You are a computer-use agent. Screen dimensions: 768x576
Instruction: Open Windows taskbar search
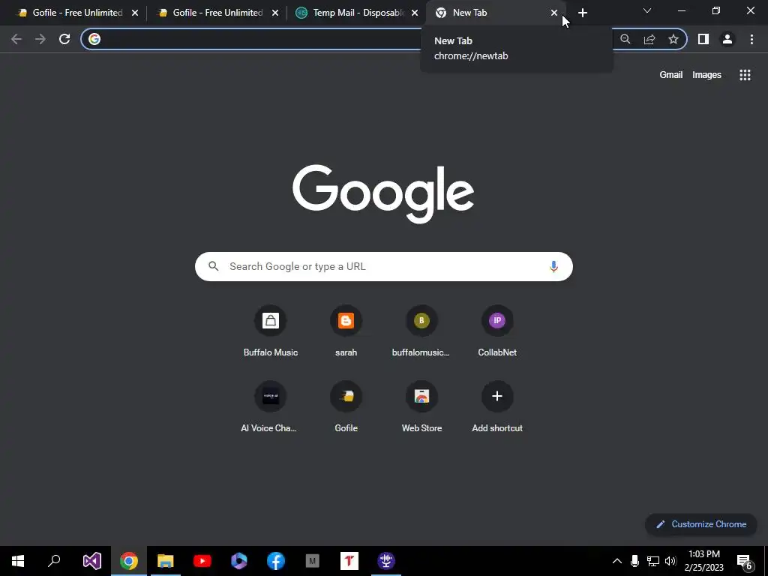(54, 561)
